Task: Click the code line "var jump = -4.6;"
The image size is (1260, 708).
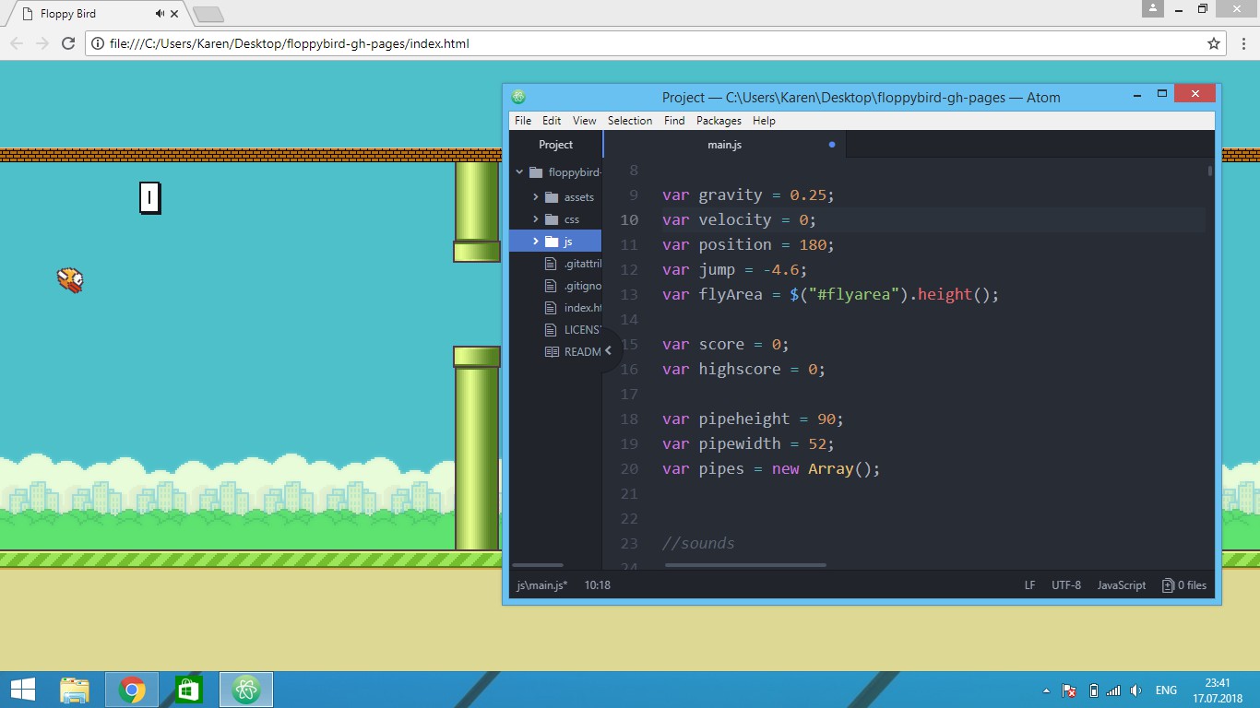Action: click(x=734, y=269)
